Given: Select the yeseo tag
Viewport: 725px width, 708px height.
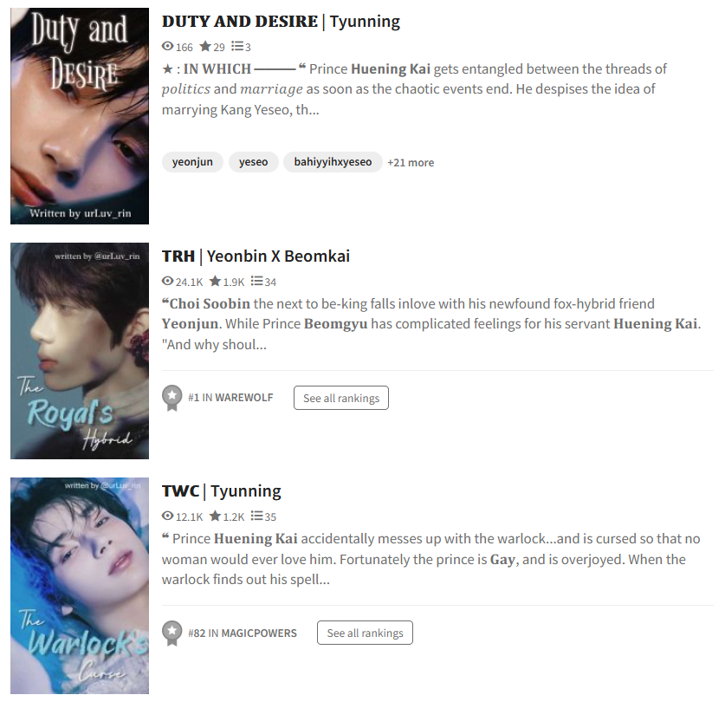Looking at the screenshot, I should coord(254,162).
